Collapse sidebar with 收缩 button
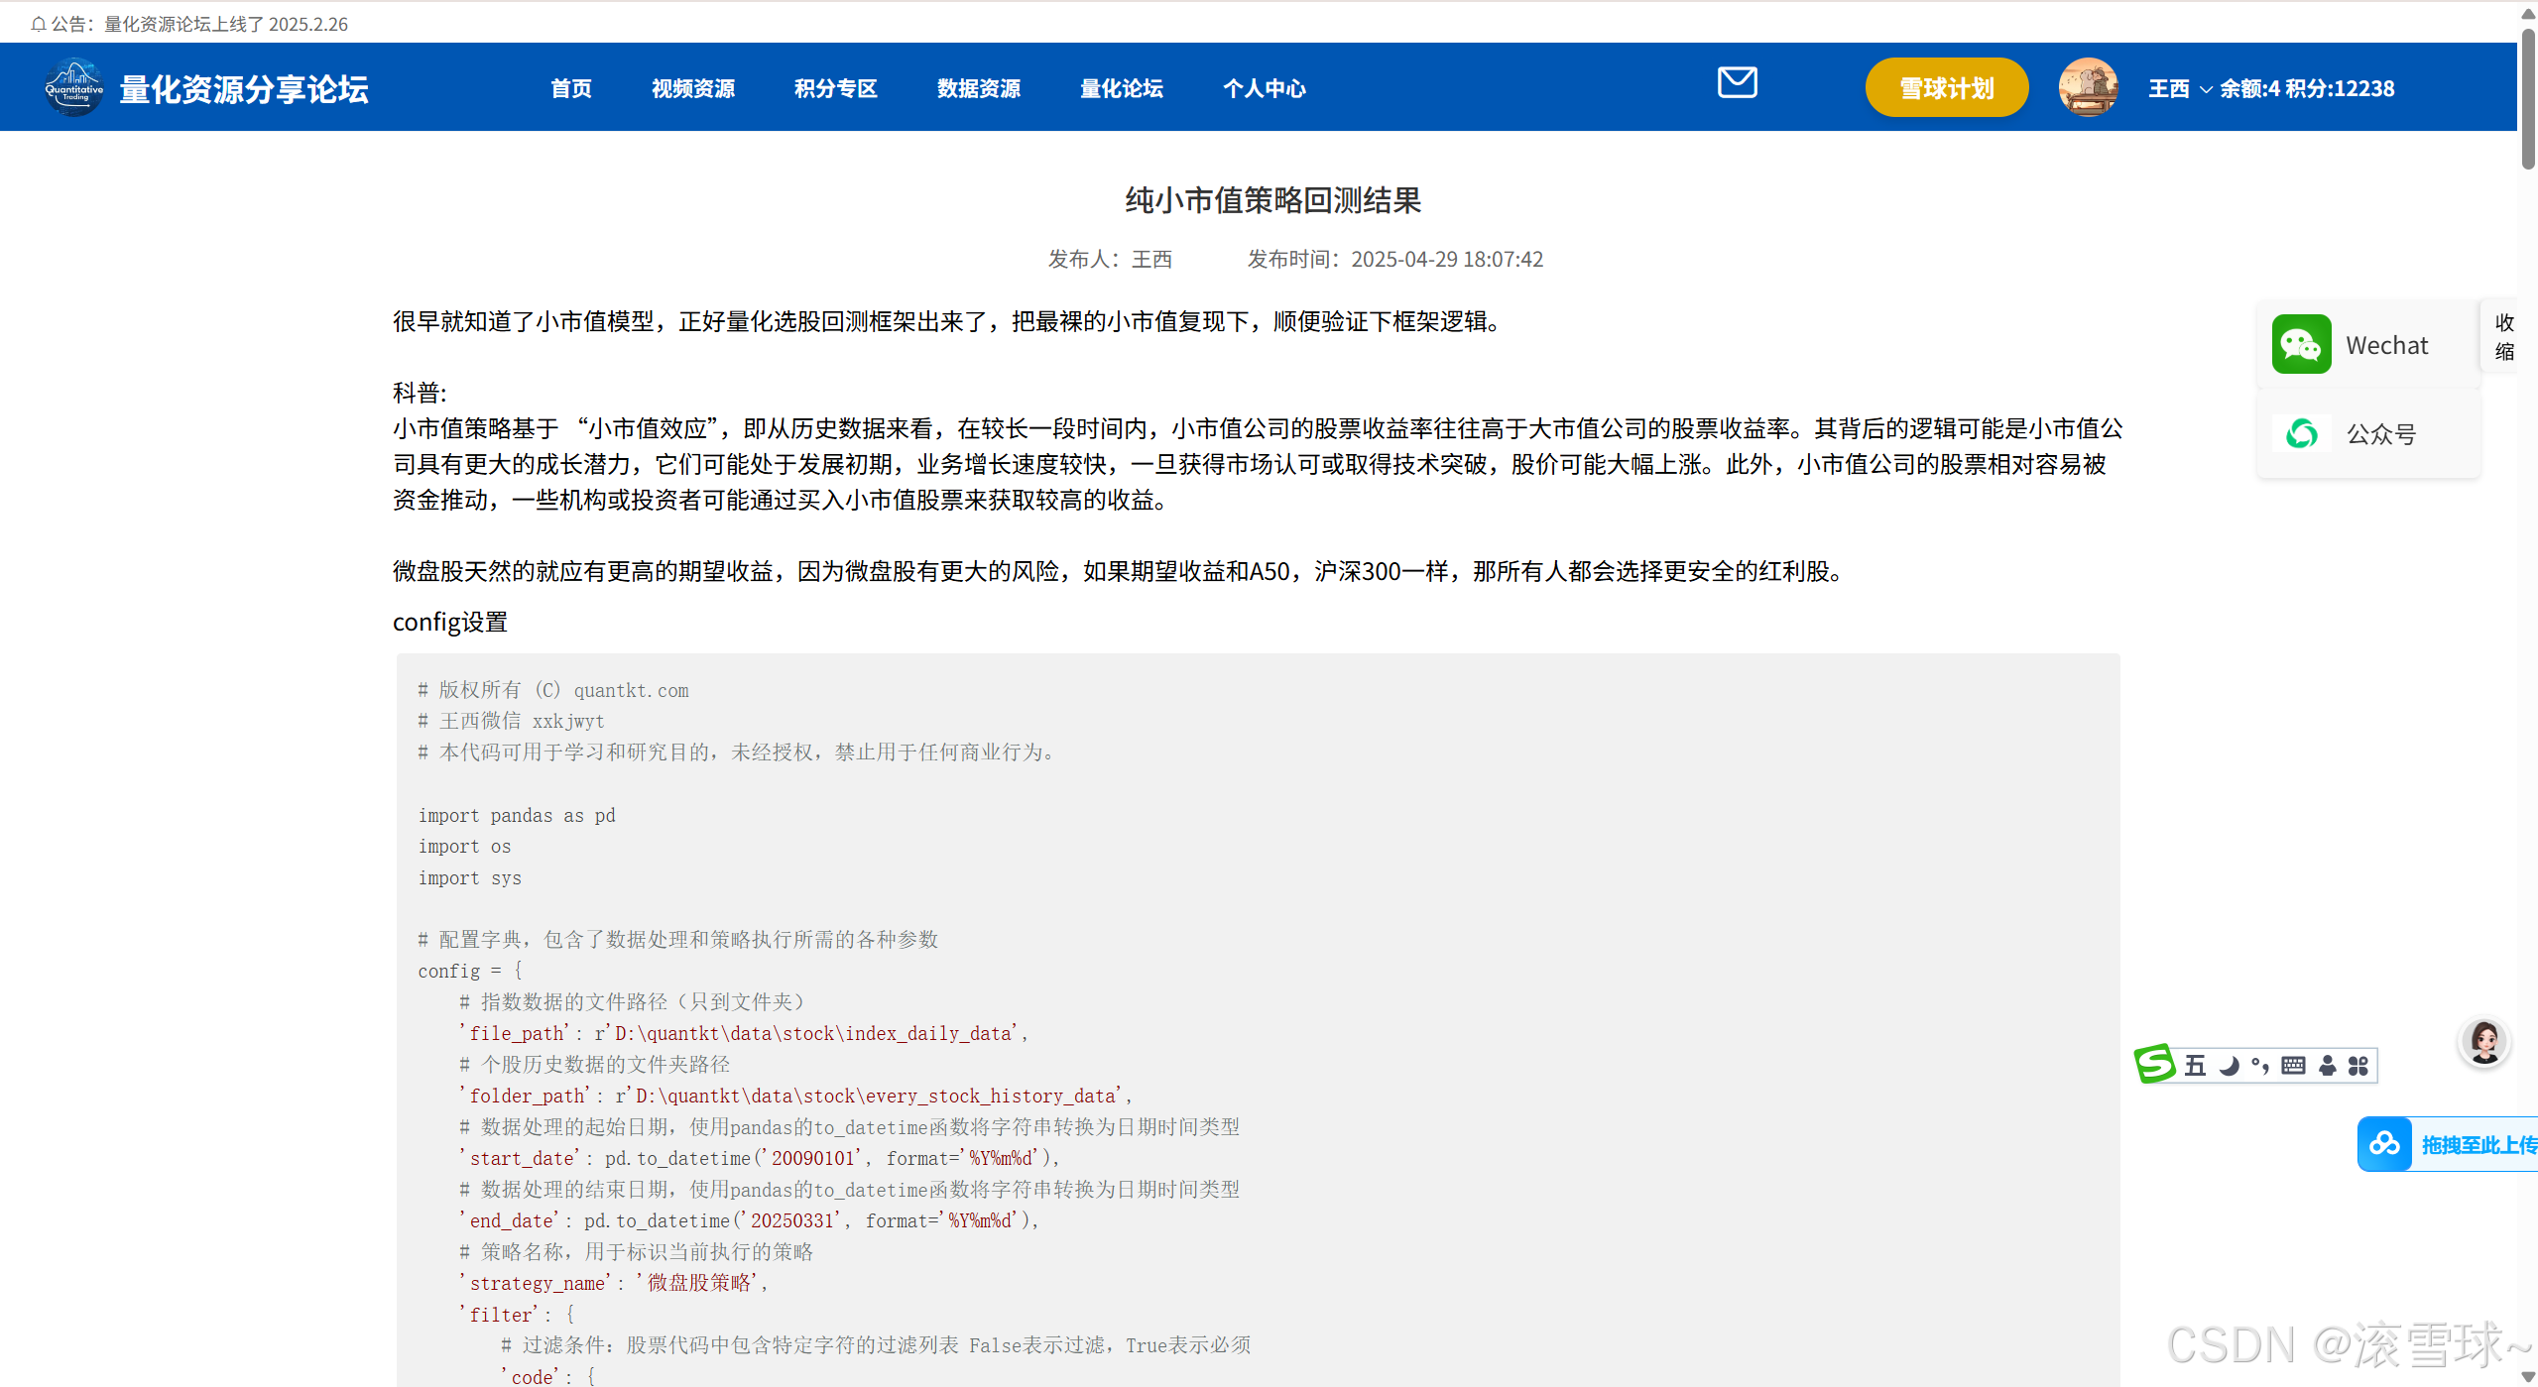The image size is (2538, 1387). (2503, 337)
